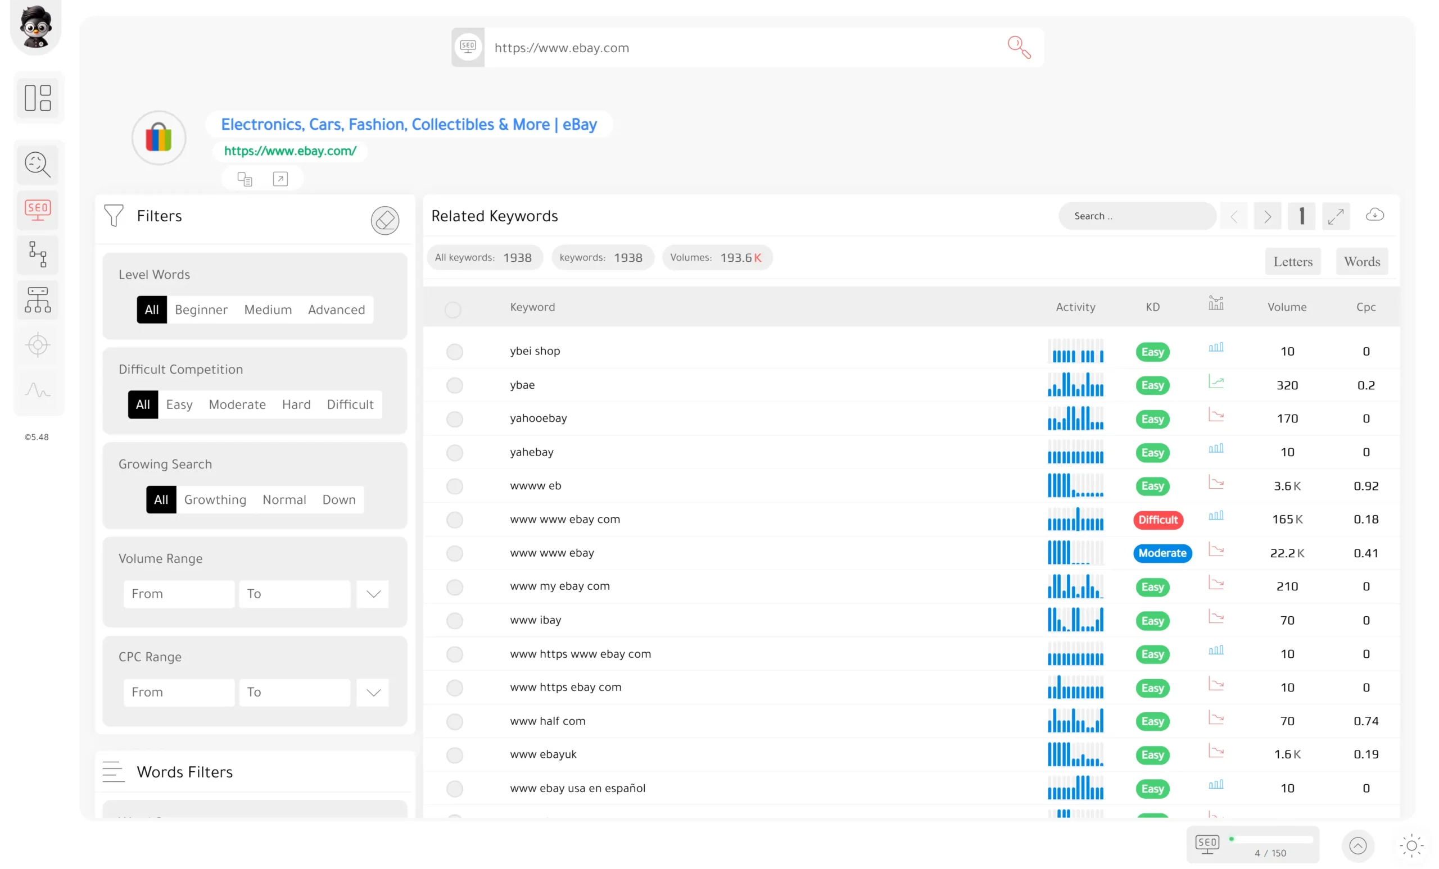Screen dimensions: 1439x869
Task: Open the crosshair target sidebar icon
Action: click(38, 345)
